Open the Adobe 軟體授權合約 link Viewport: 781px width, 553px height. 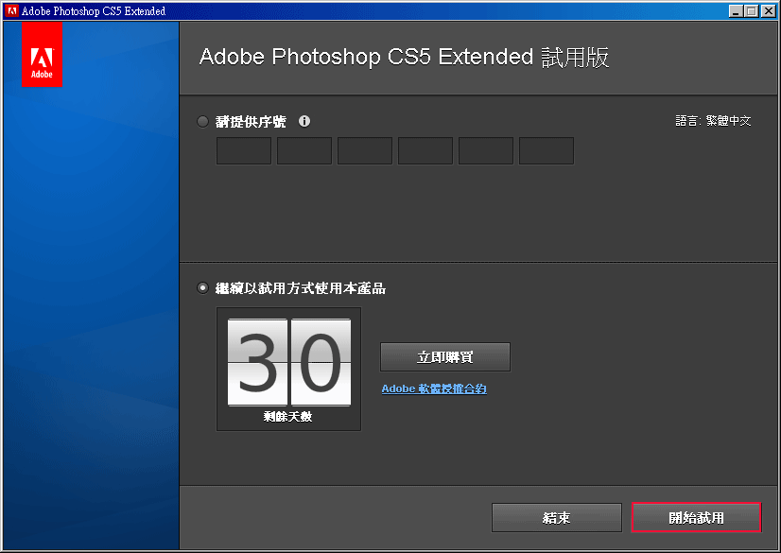(434, 389)
